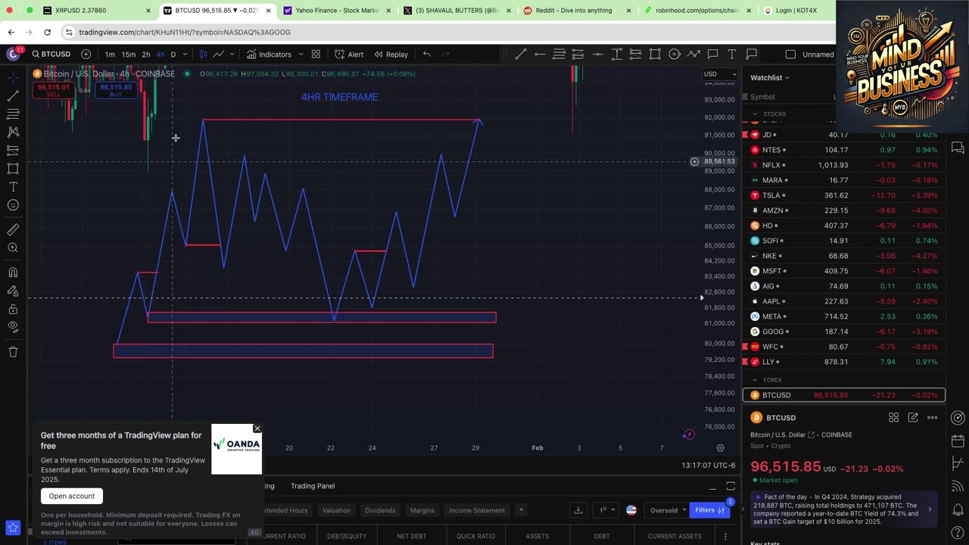The height and width of the screenshot is (545, 969).
Task: Select the rectangle shape tool in favorites bar
Action: coord(655,54)
